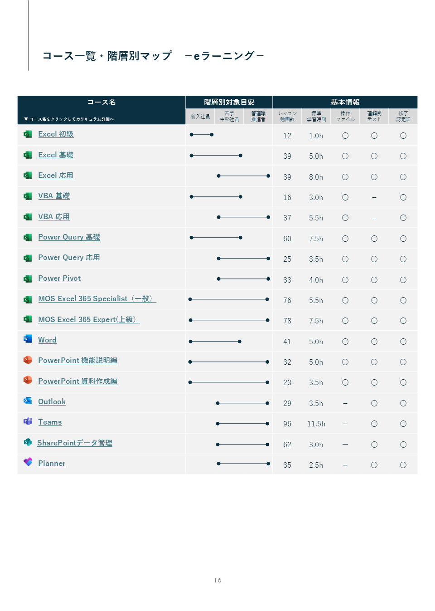Click the SharePoint icon beside SharePointデータ管理
This screenshot has width=435, height=611.
click(x=28, y=443)
